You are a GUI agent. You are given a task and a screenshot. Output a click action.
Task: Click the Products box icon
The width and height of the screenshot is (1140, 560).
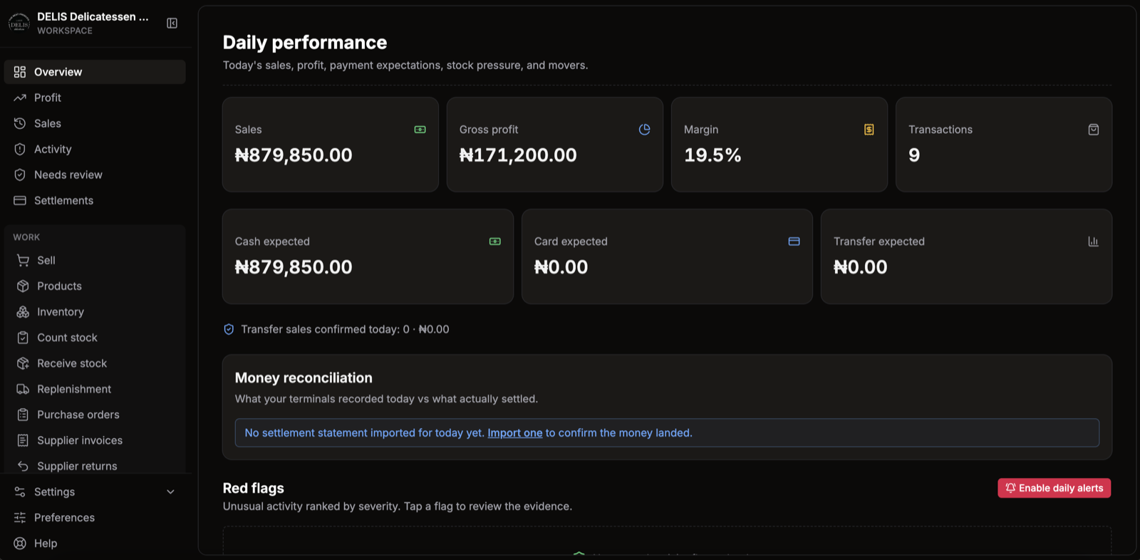[23, 286]
